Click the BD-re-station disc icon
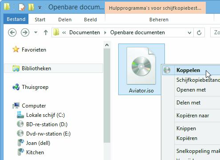220x160 pixels. (20, 124)
